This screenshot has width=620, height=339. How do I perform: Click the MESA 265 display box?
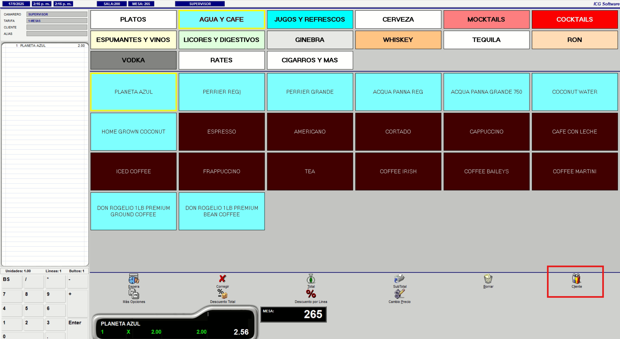click(x=293, y=314)
